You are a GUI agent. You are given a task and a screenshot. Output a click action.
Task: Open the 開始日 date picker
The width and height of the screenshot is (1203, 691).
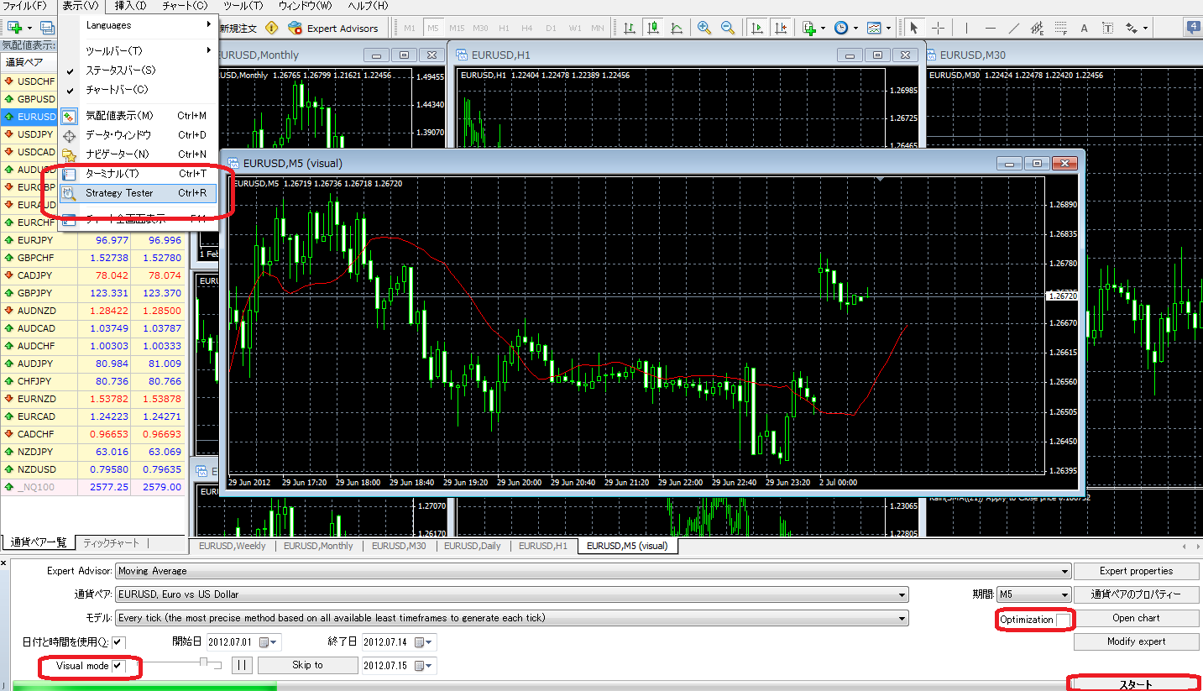pyautogui.click(x=269, y=642)
